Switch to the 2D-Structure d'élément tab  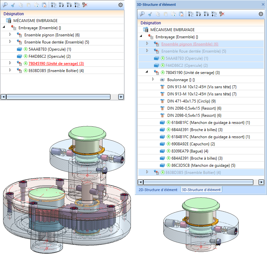[x=158, y=190]
